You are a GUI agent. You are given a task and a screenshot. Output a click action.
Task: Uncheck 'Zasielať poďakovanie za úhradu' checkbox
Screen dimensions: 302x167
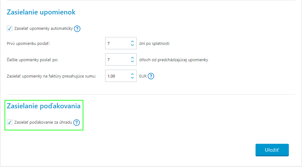pyautogui.click(x=9, y=122)
